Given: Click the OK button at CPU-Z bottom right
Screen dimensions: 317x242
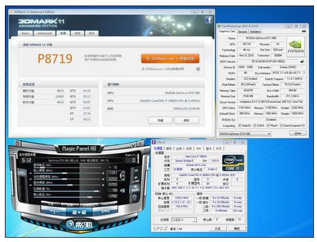Looking at the screenshot, I should pyautogui.click(x=237, y=228).
